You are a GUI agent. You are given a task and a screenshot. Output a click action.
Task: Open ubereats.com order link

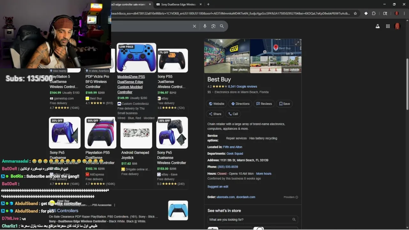click(x=226, y=197)
